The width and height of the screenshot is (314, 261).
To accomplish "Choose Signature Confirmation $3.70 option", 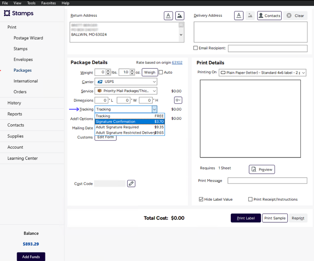I will 129,121.
